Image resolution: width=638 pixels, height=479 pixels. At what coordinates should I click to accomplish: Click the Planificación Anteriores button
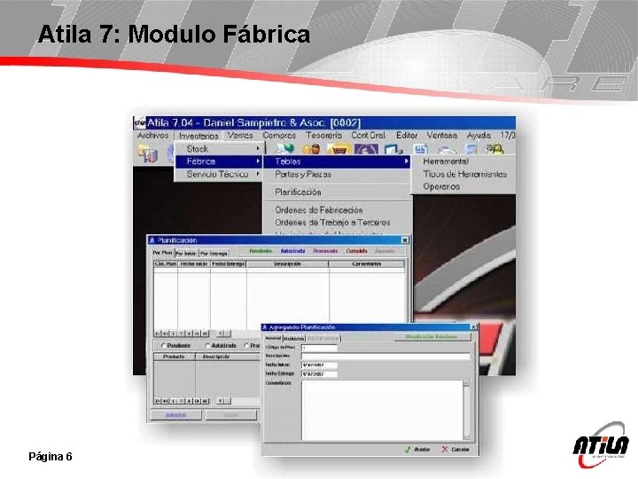432,337
